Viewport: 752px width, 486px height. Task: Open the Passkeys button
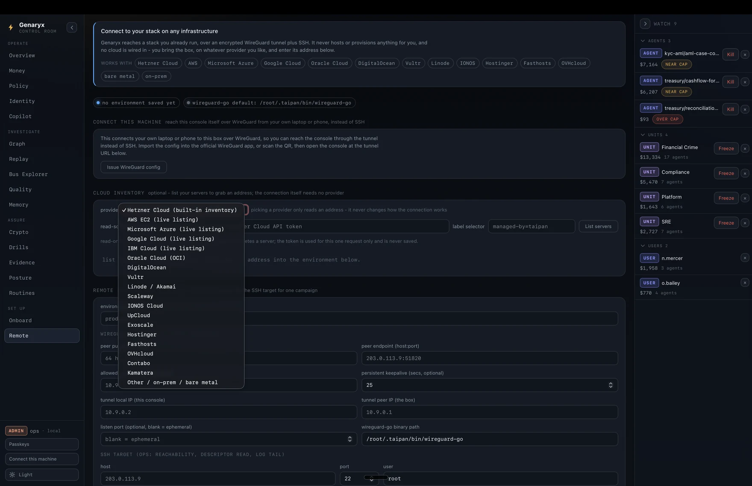pos(42,444)
